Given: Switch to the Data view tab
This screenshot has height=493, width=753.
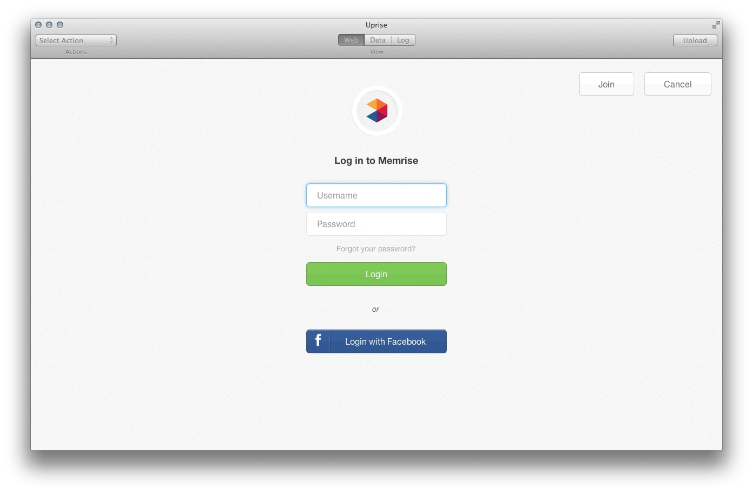Looking at the screenshot, I should [378, 40].
